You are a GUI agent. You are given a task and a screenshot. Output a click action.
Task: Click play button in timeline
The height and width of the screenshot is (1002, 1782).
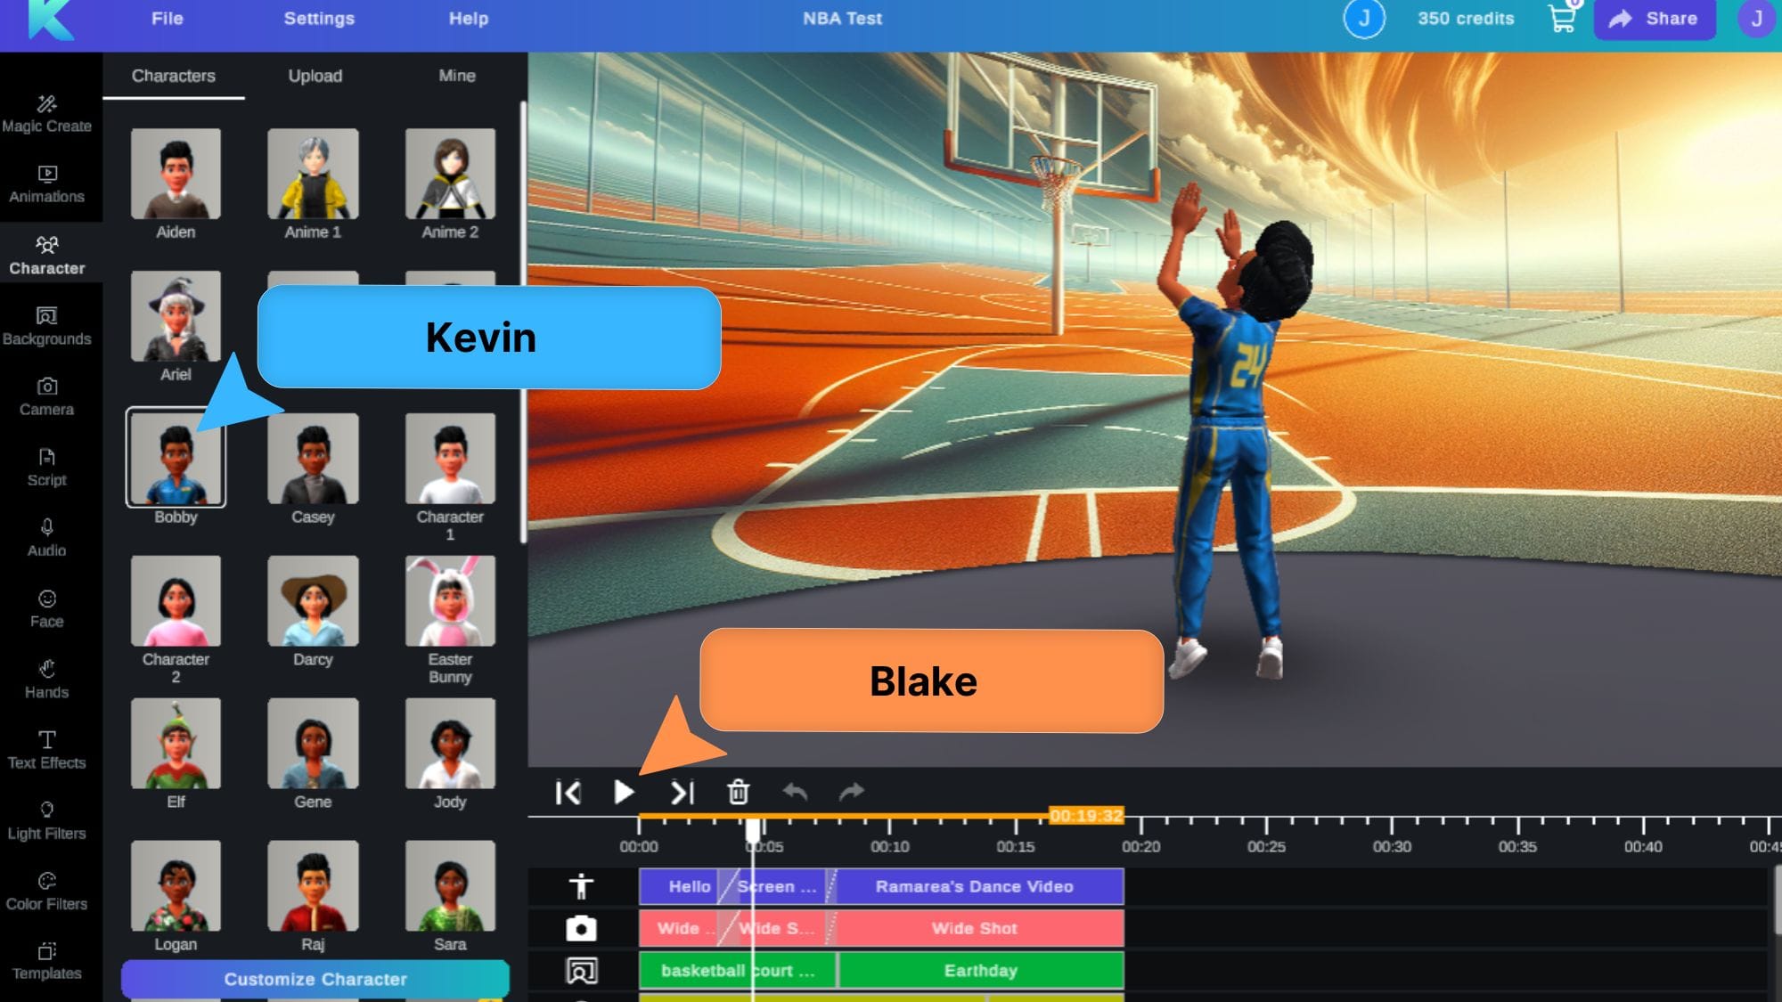tap(625, 792)
